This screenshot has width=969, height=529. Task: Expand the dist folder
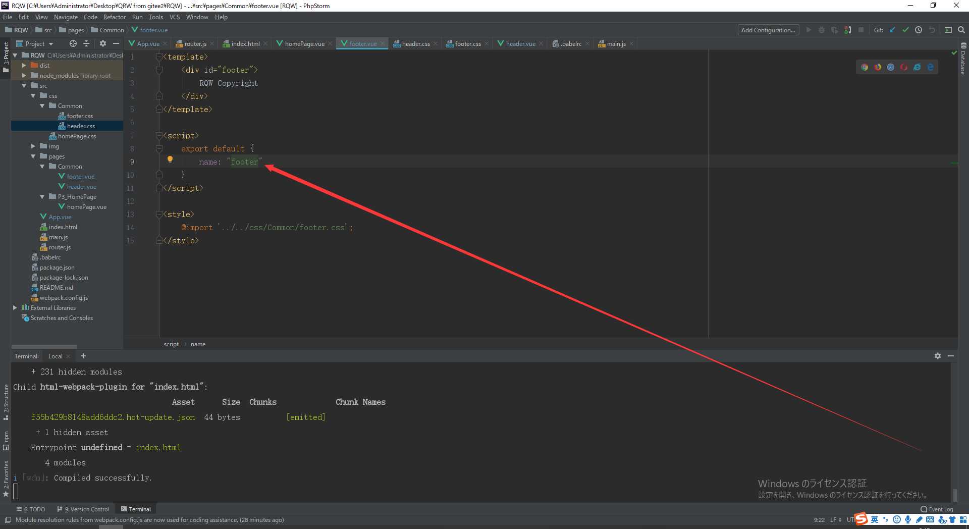pos(24,66)
